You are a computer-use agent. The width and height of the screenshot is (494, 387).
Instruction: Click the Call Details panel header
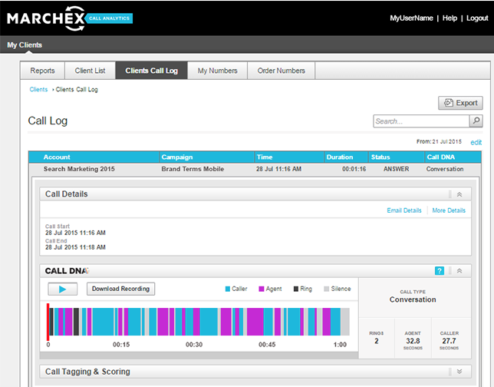tap(255, 194)
